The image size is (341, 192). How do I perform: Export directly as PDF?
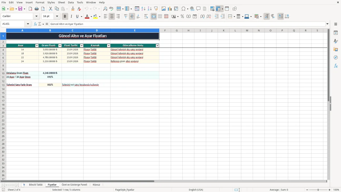click(30, 9)
